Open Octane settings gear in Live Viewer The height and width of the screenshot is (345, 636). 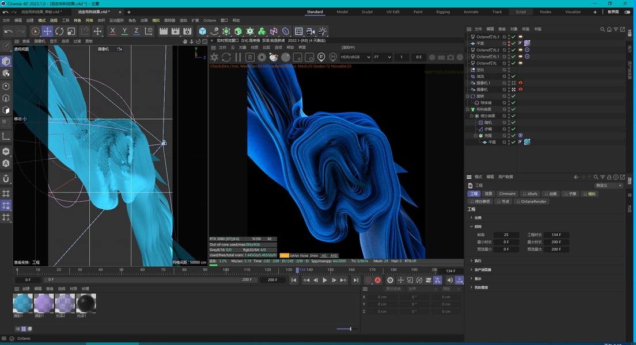point(262,57)
